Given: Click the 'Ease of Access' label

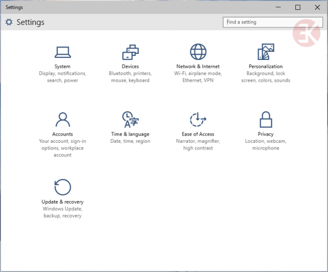Looking at the screenshot, I should (x=198, y=134).
